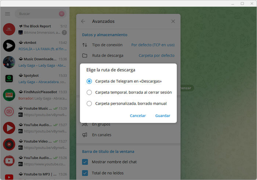
Task: Click the read checkmarks on Youtube Video chat
Action: (55, 141)
